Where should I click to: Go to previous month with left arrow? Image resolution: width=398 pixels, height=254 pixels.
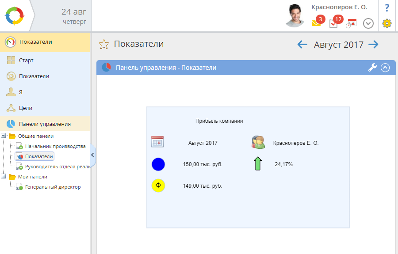(x=302, y=44)
